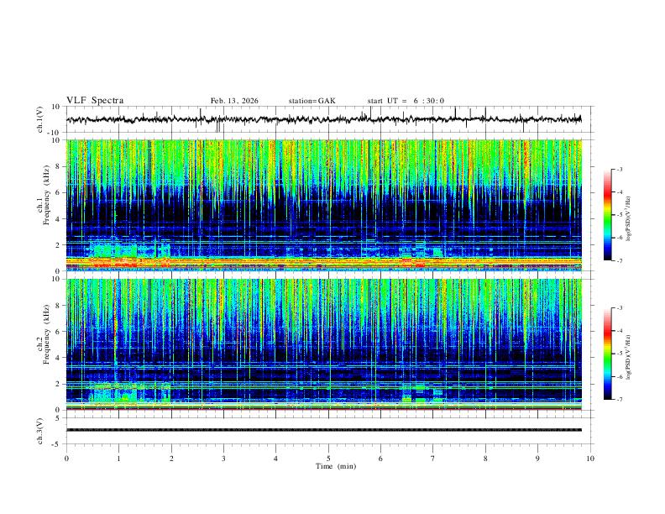Click inside the ch.1 spectrogram panel
The height and width of the screenshot is (514, 665).
[x=323, y=205]
